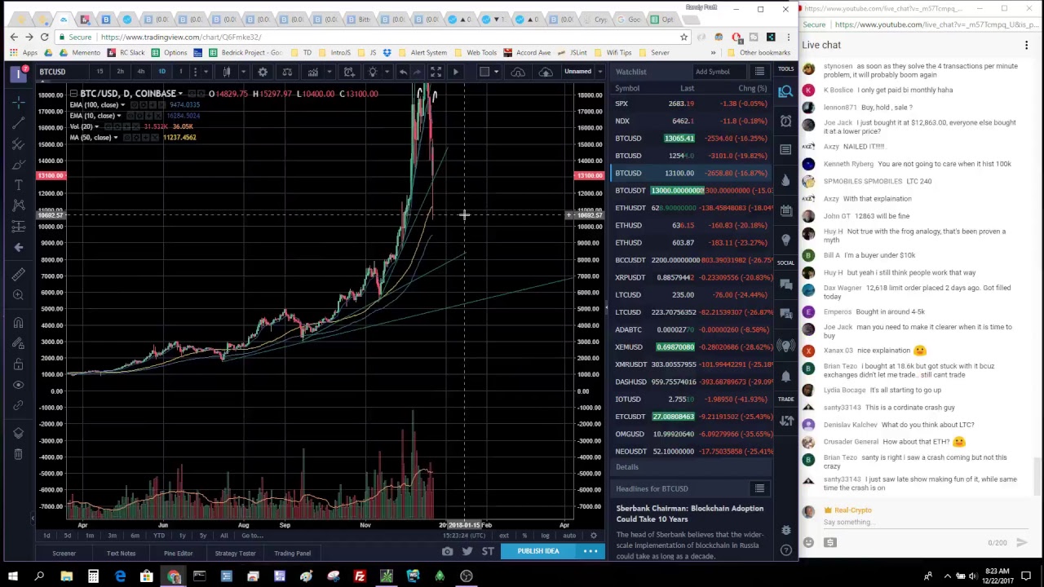The width and height of the screenshot is (1044, 587).
Task: Open indicator templates dropdown arrow
Action: [x=330, y=72]
